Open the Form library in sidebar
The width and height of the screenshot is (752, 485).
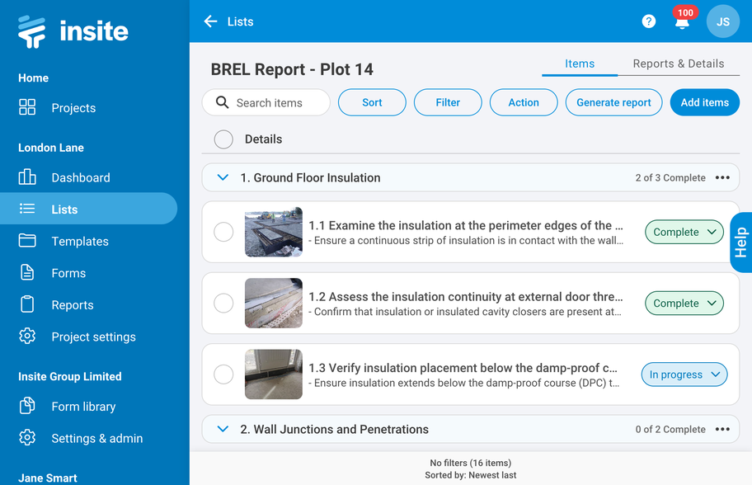(x=83, y=407)
